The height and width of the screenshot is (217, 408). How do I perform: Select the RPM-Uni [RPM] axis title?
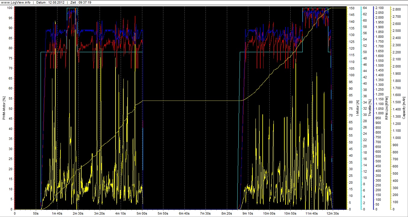(x=387, y=108)
